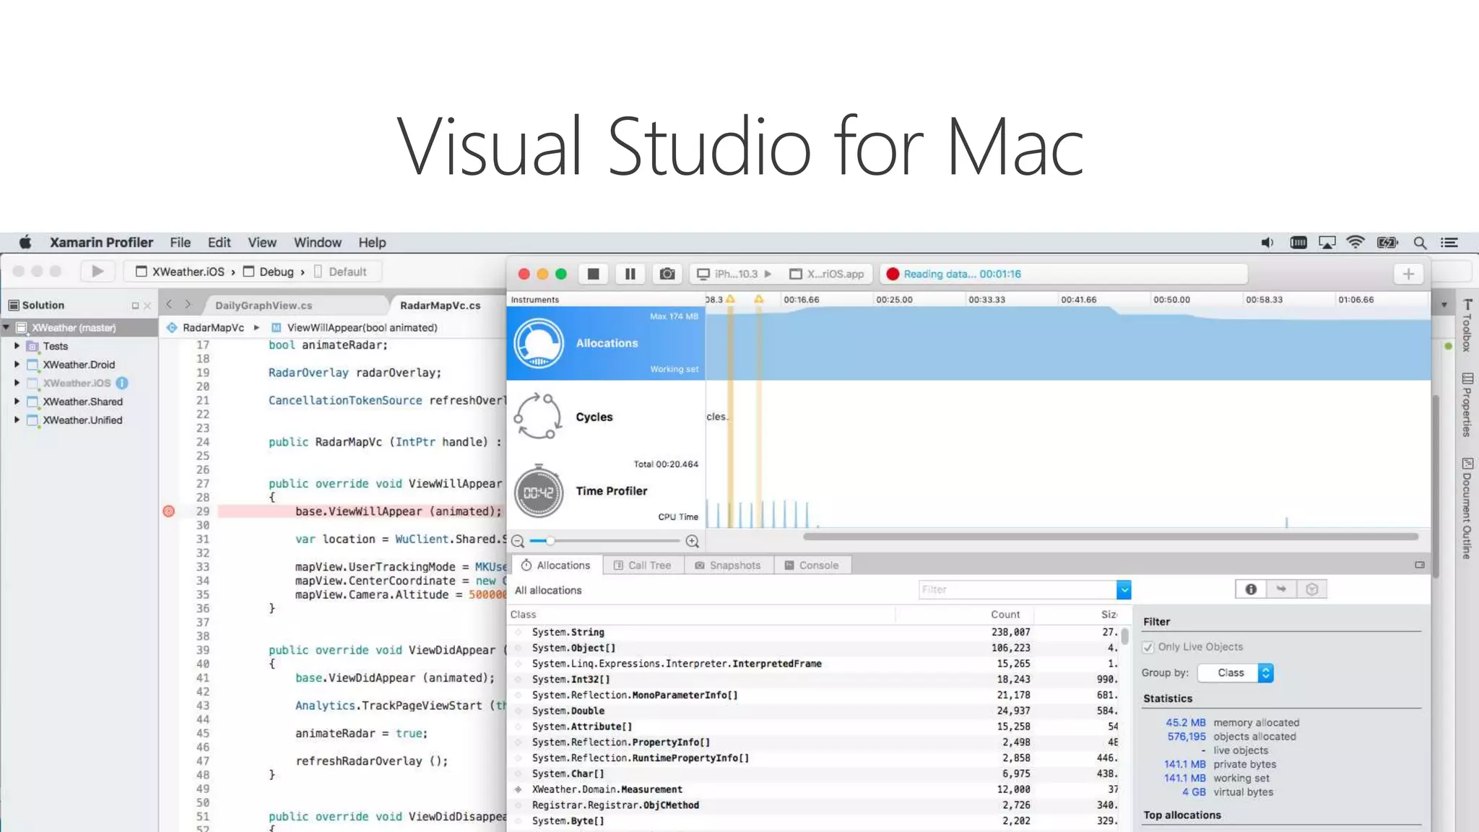Open the info inspector icon

tap(1251, 589)
